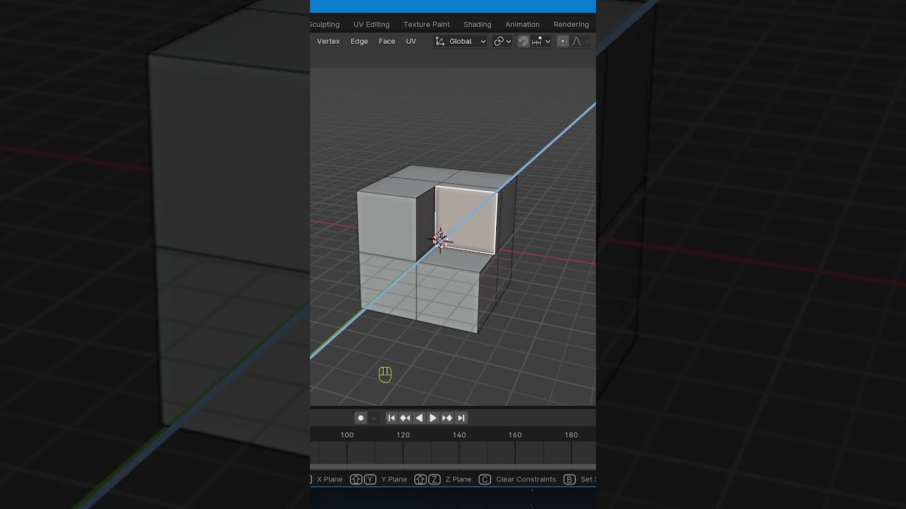Click the 'Clear Constraints' status bar hint

click(526, 479)
